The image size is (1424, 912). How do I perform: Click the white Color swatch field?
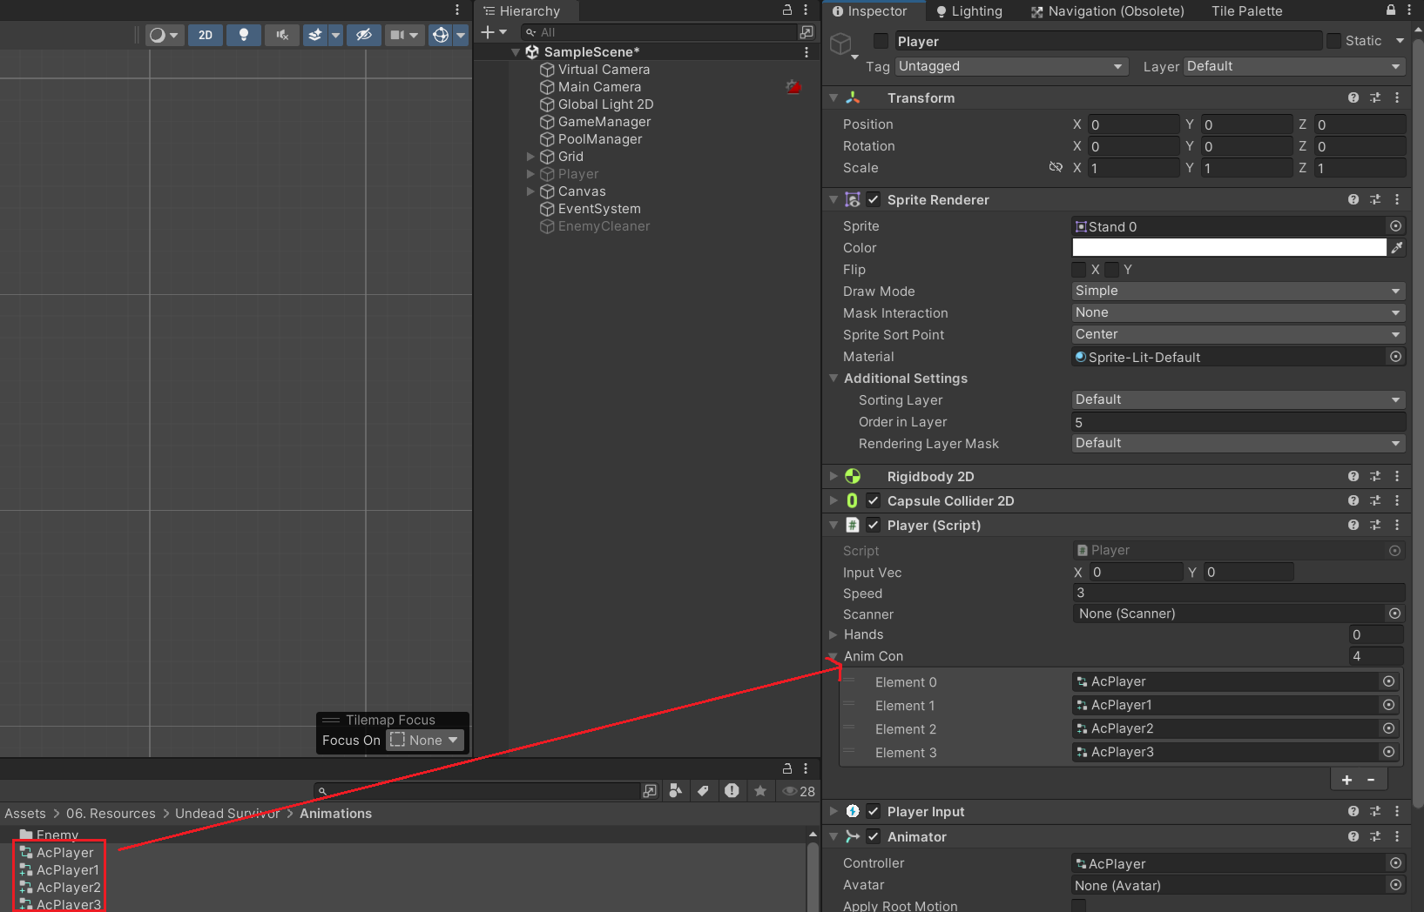(x=1229, y=248)
